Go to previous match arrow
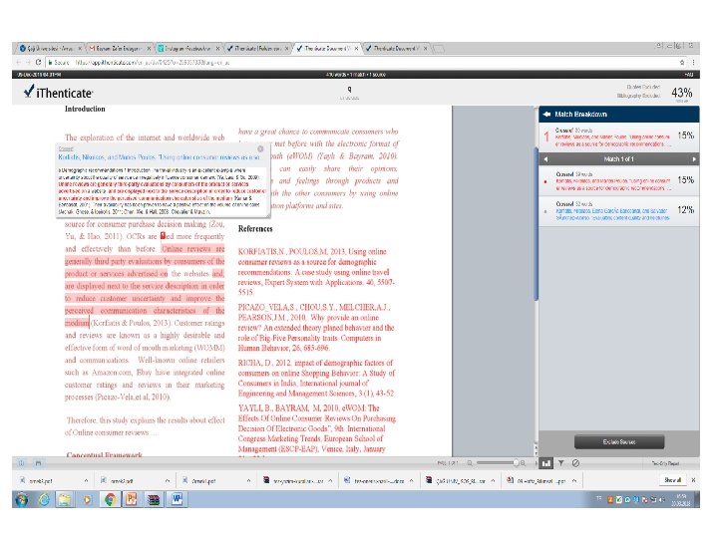Viewport: 718px width, 538px height. click(x=545, y=159)
